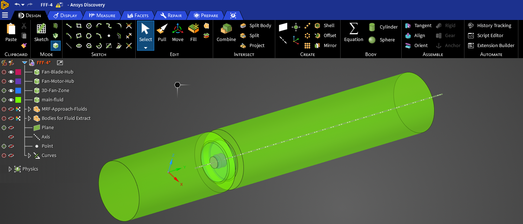Insert a Cylinder body
Image resolution: width=523 pixels, height=224 pixels.
point(383,27)
